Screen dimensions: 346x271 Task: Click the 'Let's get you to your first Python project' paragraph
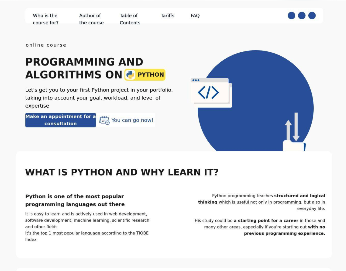(99, 98)
